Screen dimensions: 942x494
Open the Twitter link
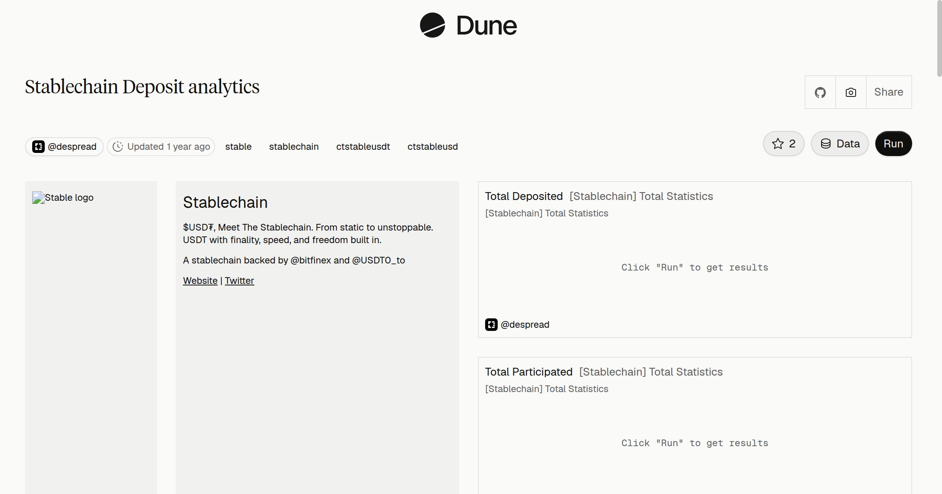coord(239,281)
